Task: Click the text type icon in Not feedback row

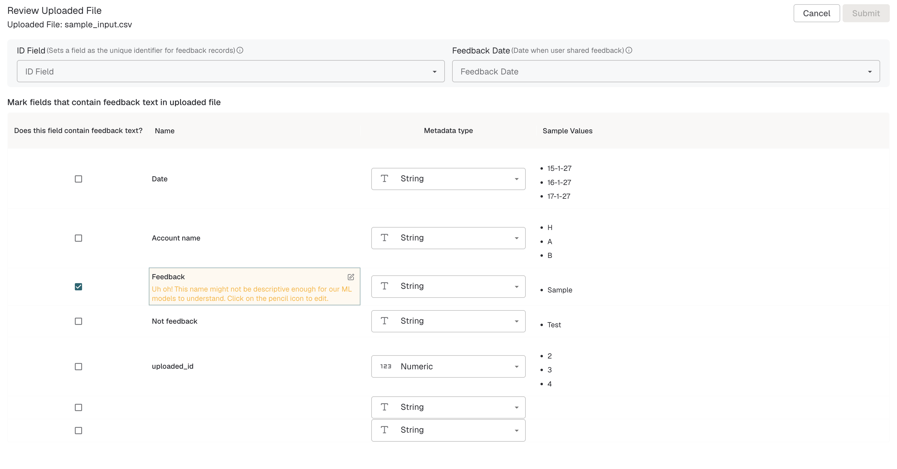Action: pos(384,321)
